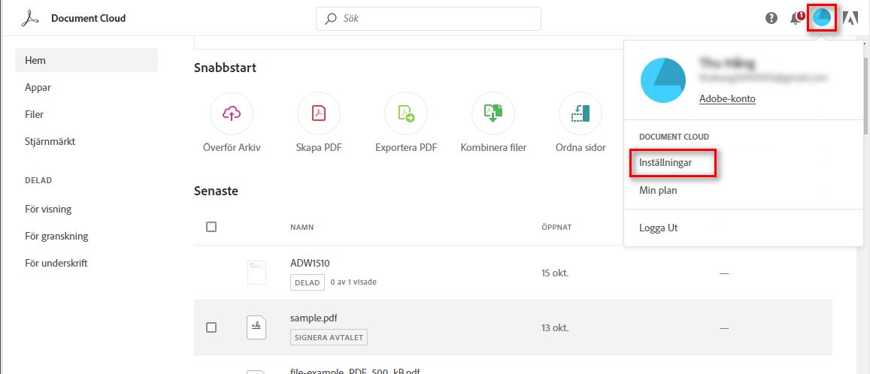Click the sample.pdf signature file icon
The width and height of the screenshot is (870, 374).
[x=256, y=327]
